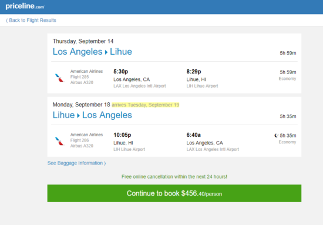Click the 8:29p arrival time in Lihue
The width and height of the screenshot is (323, 225).
tap(194, 72)
